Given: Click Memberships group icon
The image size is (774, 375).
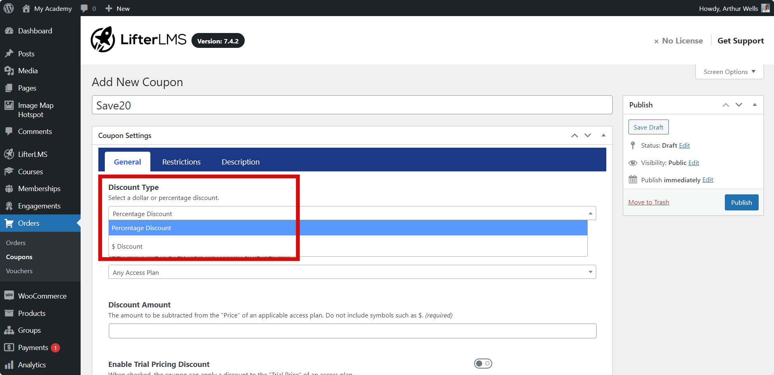Looking at the screenshot, I should tap(9, 189).
